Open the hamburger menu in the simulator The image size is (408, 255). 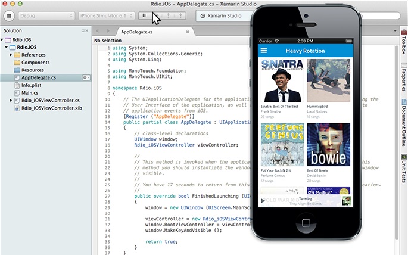pos(264,51)
